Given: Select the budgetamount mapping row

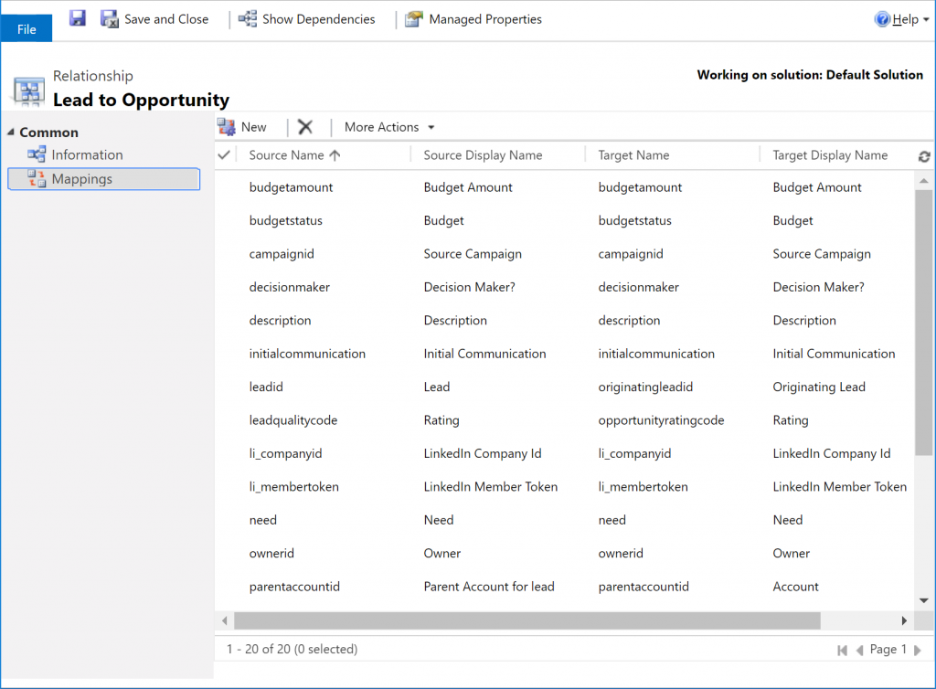Looking at the screenshot, I should coord(292,187).
